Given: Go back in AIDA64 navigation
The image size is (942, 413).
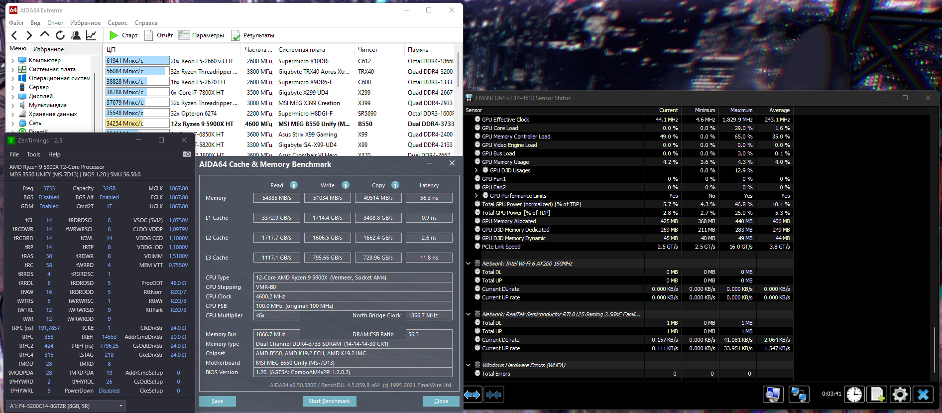Looking at the screenshot, I should coord(14,35).
